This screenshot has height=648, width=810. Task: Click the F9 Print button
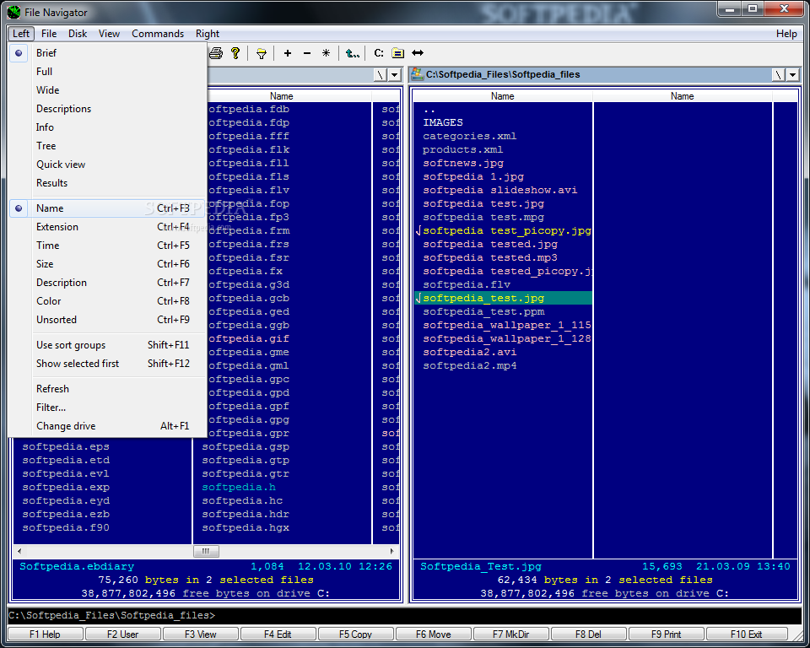point(666,634)
